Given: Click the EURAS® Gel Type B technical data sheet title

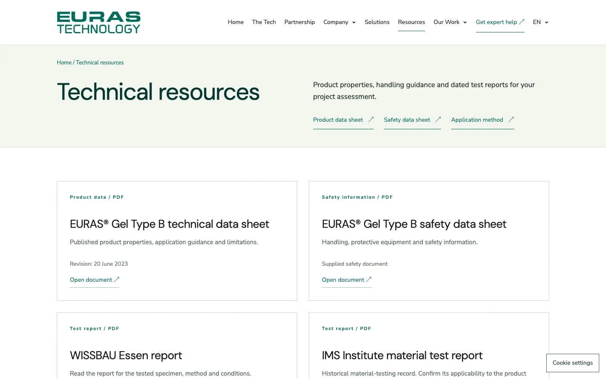Looking at the screenshot, I should point(169,224).
